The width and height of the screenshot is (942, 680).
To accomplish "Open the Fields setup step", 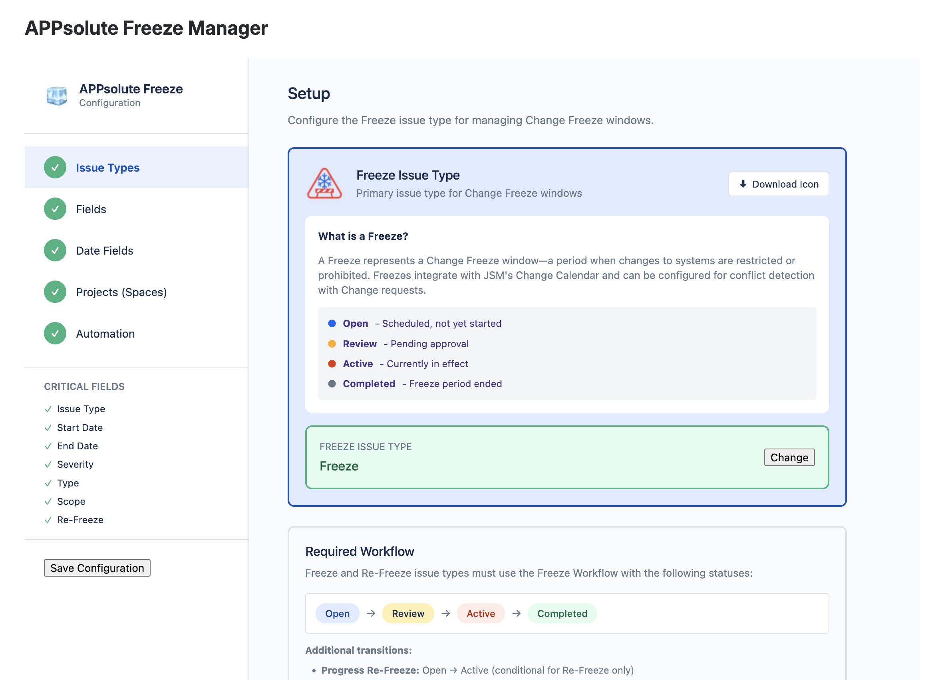I will 91,209.
